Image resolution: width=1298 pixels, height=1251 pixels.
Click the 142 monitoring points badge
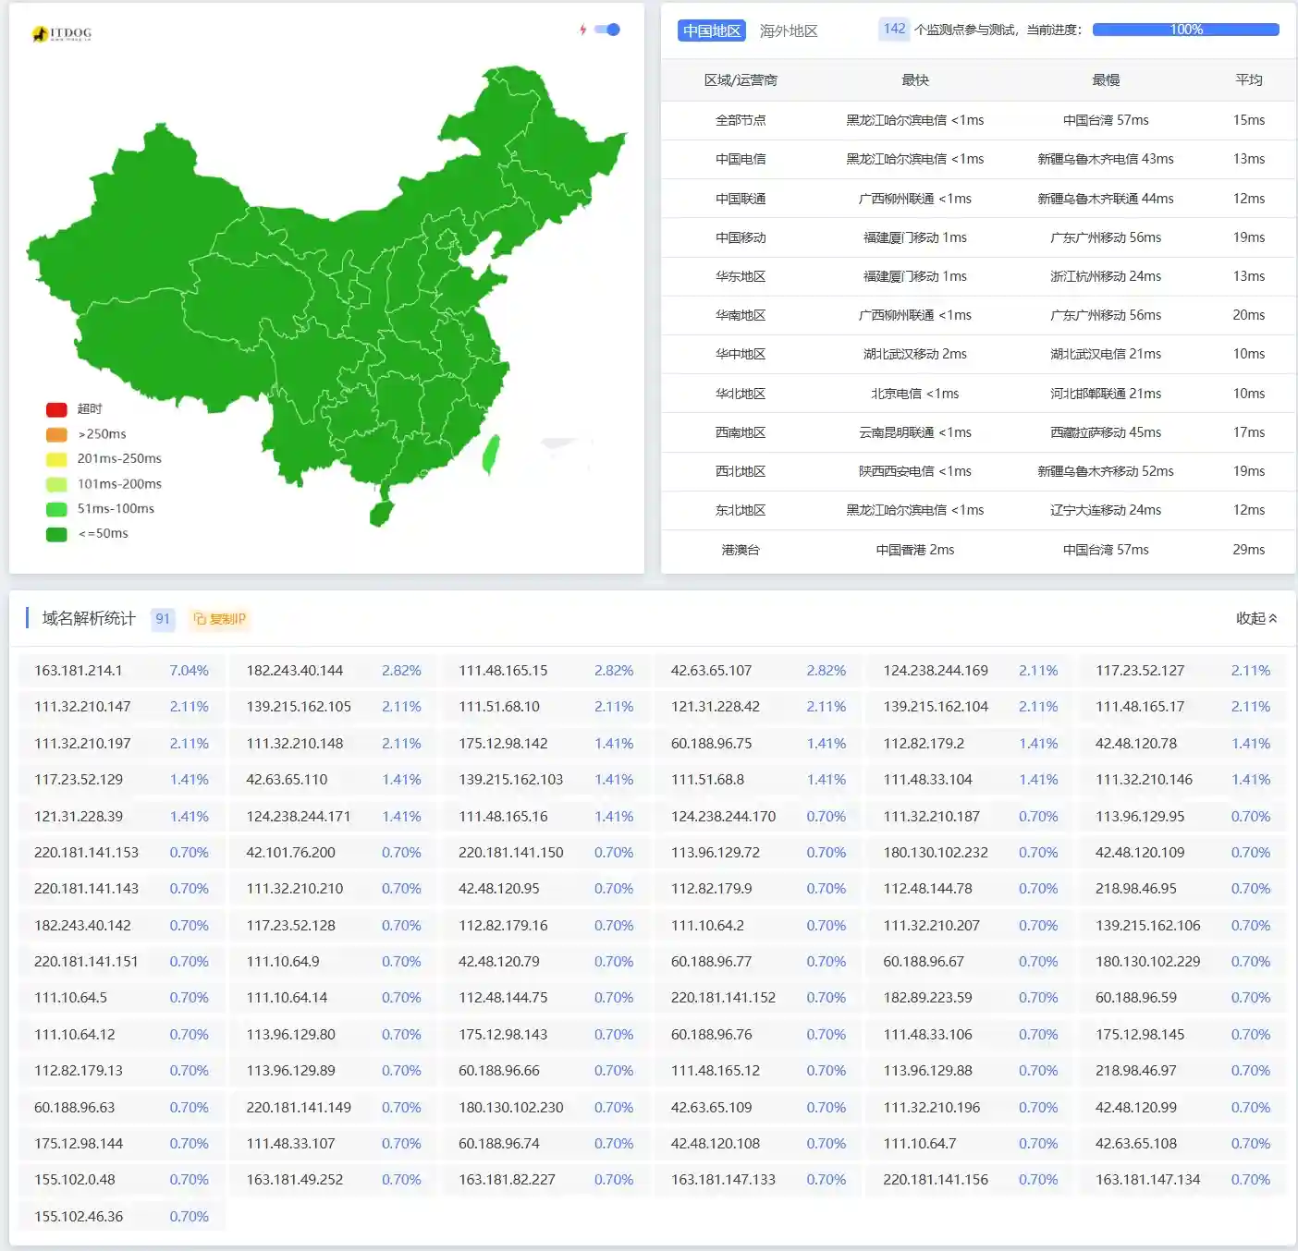(893, 30)
